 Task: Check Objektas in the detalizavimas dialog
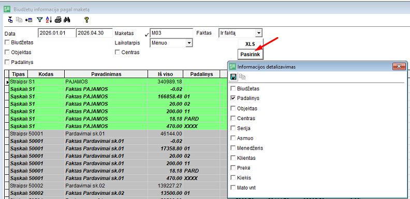(x=233, y=108)
